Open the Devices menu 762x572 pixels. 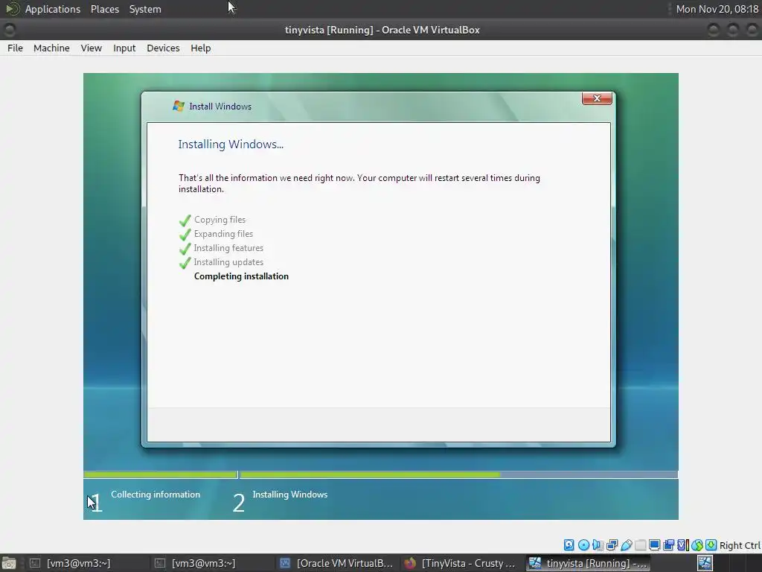pos(163,48)
